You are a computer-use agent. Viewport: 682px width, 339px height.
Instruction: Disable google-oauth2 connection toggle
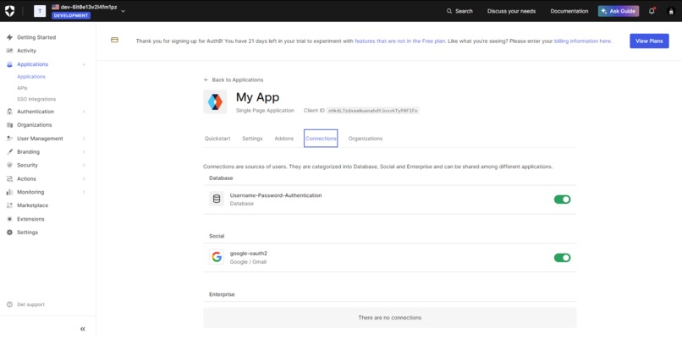pos(562,258)
